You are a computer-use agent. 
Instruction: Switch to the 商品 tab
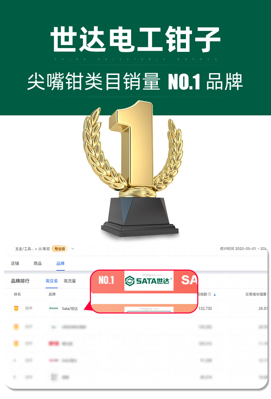(x=38, y=263)
